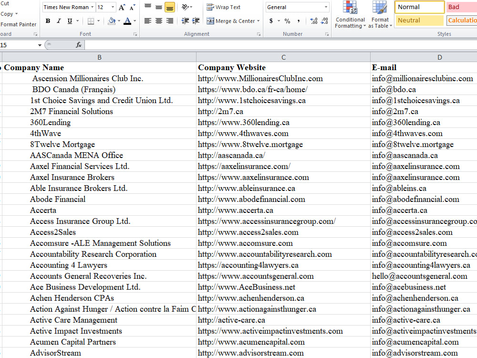Apply percent style format
477x358 pixels.
pyautogui.click(x=287, y=21)
